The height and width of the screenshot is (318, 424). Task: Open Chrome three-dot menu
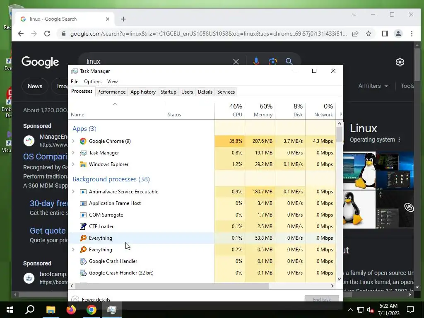[412, 34]
